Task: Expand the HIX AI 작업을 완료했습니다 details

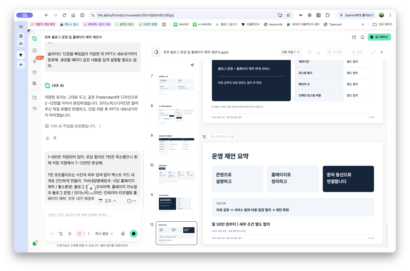Action: [73, 126]
